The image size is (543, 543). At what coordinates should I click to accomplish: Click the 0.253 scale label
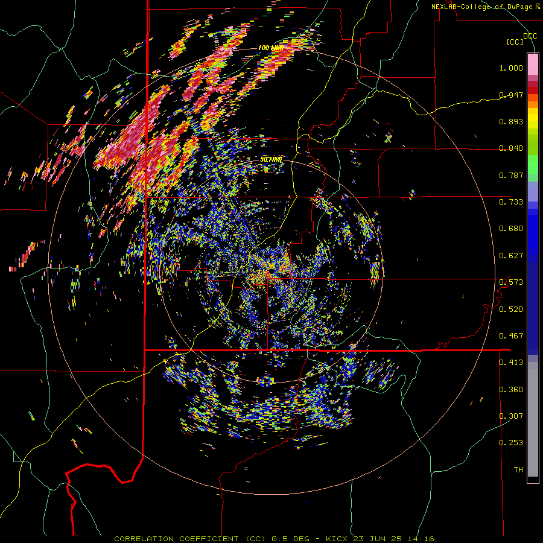point(511,443)
